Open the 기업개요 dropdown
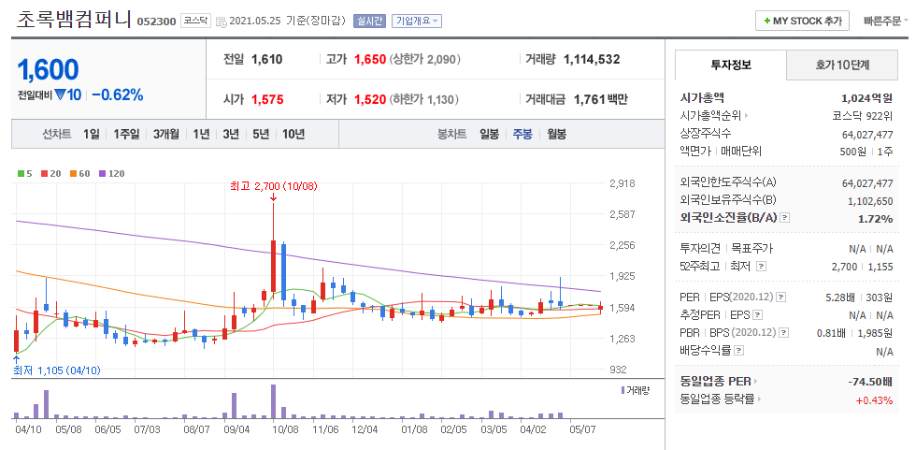Viewport: 916px width, 450px height. pos(417,21)
